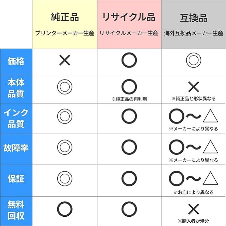Select the circle for リサイクル品 無料回収
This screenshot has height=226, width=226.
click(129, 209)
